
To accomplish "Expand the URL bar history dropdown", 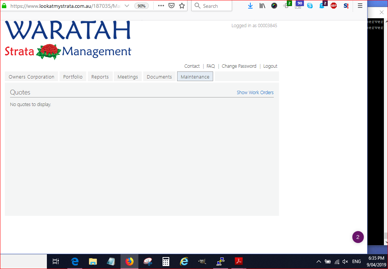I will 127,6.
